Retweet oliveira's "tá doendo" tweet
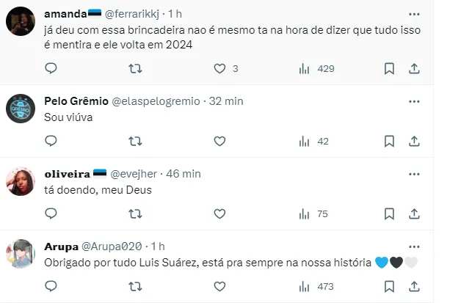The height and width of the screenshot is (303, 450). (x=136, y=213)
